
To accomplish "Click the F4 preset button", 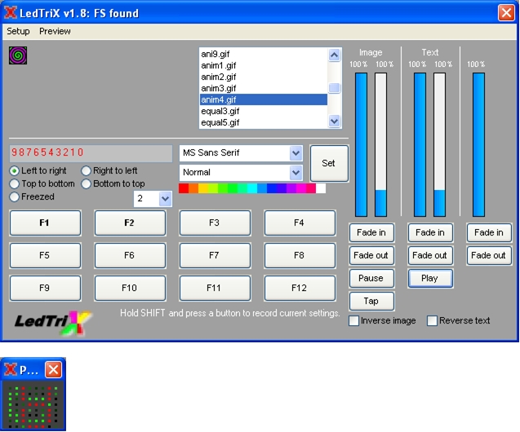I will pos(300,223).
